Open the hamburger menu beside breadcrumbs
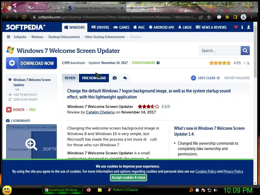This screenshot has height=195, width=260. pos(8,37)
